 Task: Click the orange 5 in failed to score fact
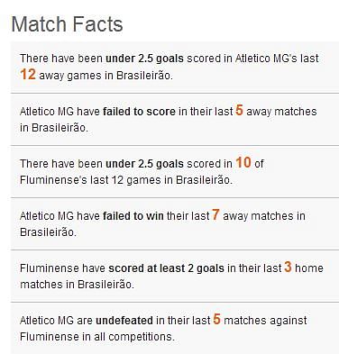(239, 110)
